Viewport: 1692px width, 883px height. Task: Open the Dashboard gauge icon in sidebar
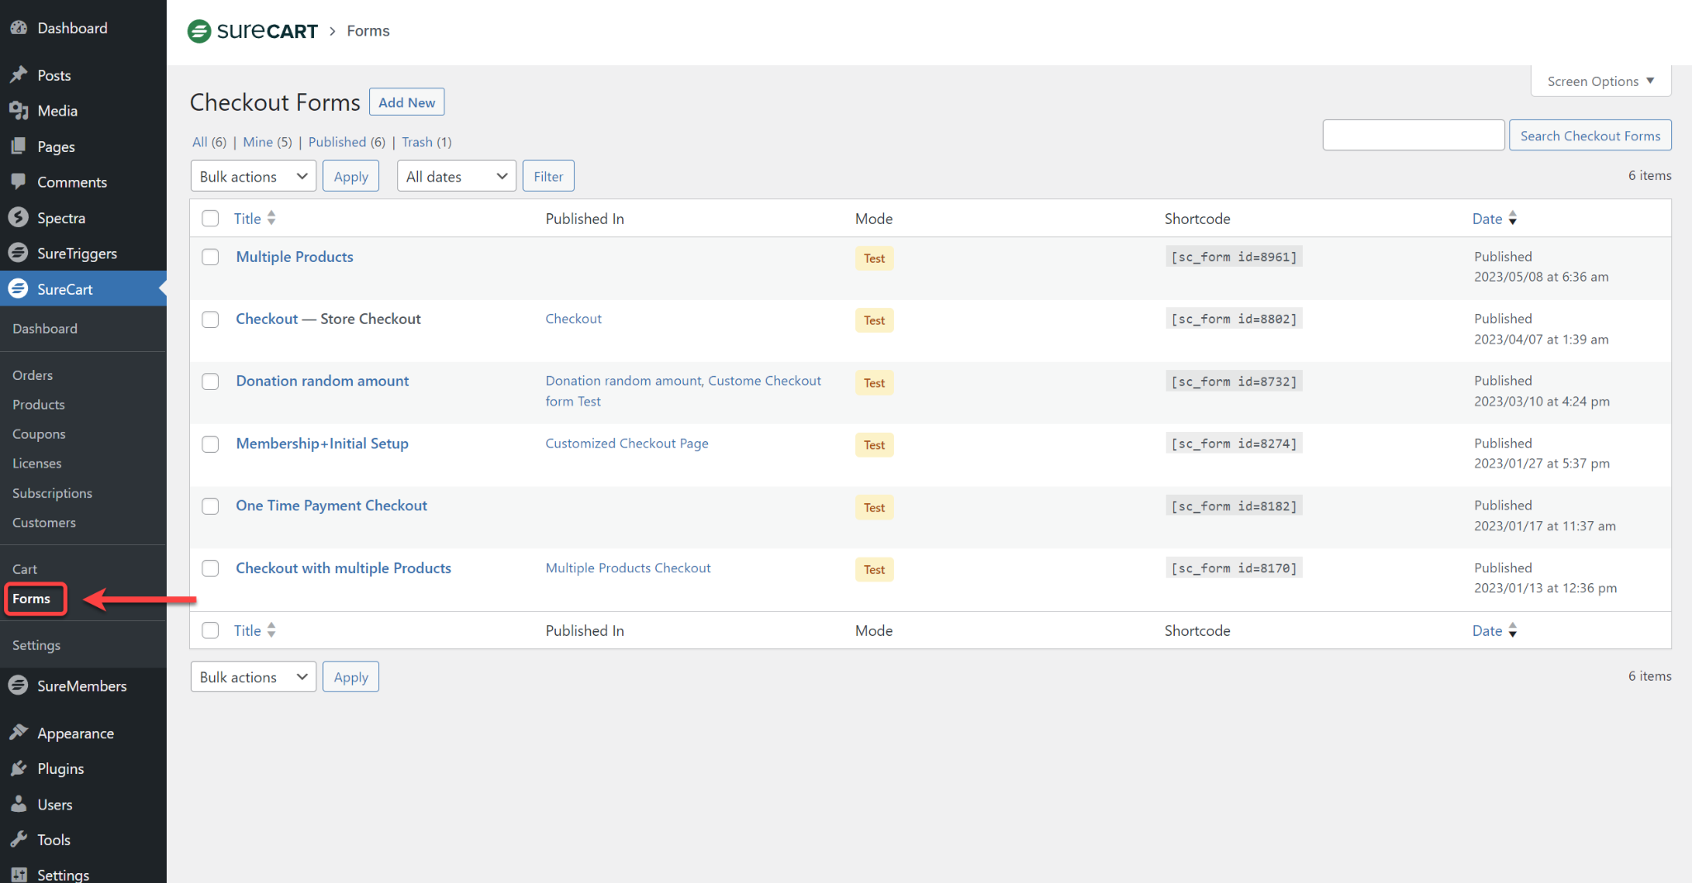(x=18, y=28)
